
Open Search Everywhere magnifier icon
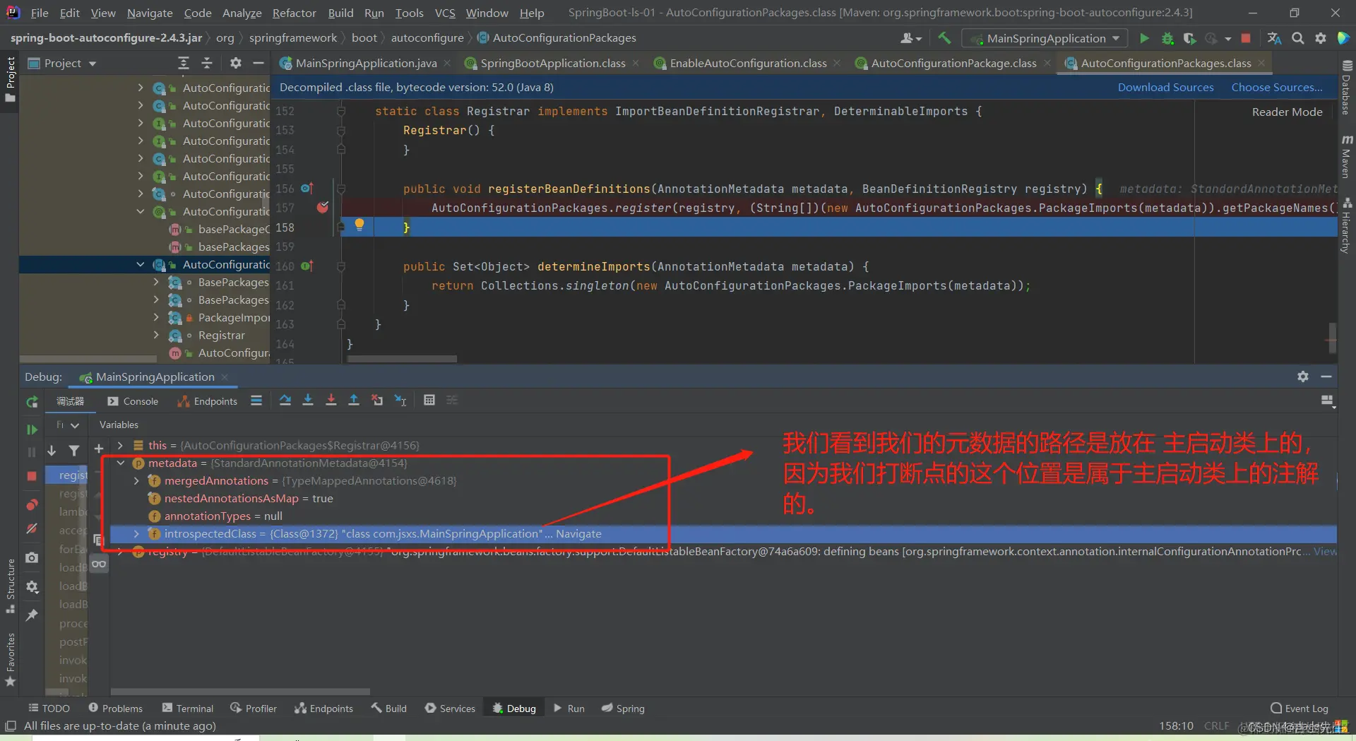coord(1297,38)
